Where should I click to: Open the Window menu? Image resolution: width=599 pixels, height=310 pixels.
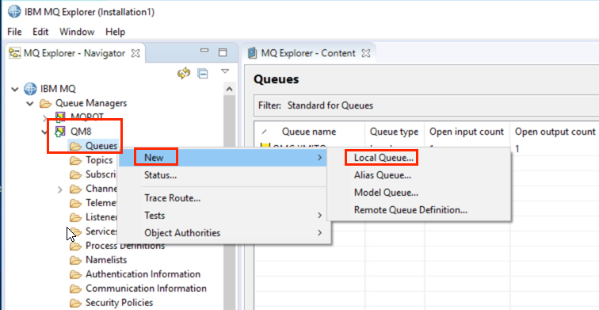[77, 32]
